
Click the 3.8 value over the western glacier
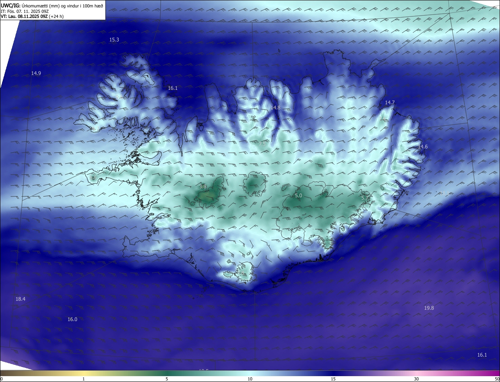point(203,187)
